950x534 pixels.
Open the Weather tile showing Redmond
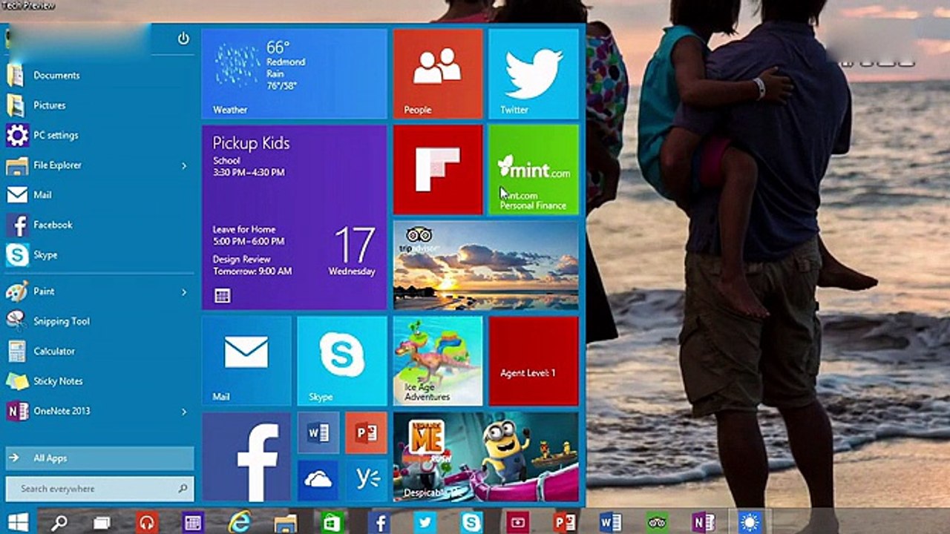(x=294, y=73)
